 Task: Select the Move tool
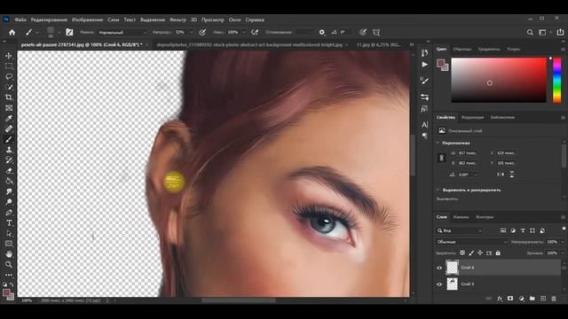click(9, 56)
